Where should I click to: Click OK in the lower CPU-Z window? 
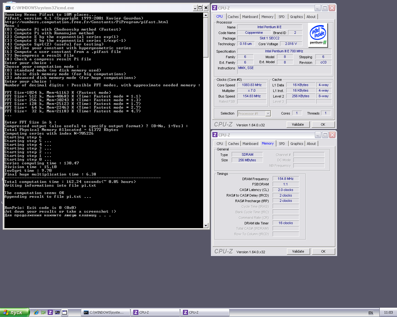click(x=323, y=251)
